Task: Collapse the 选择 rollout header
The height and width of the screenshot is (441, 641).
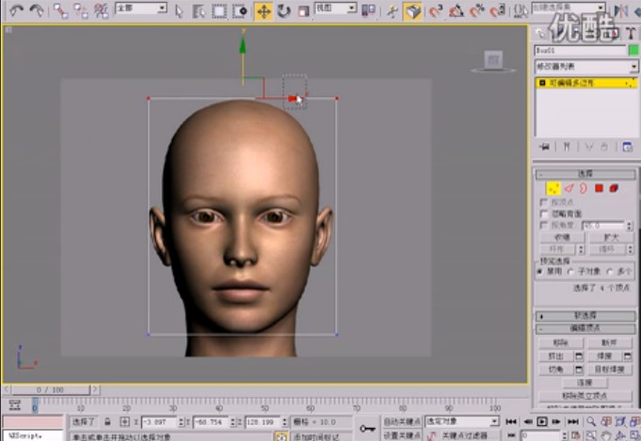Action: coord(585,174)
